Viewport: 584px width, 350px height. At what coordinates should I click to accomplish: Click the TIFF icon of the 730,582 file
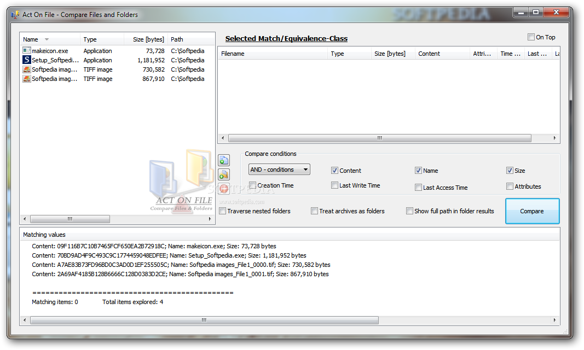click(x=27, y=69)
